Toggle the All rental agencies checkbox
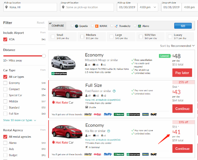 click(5, 137)
